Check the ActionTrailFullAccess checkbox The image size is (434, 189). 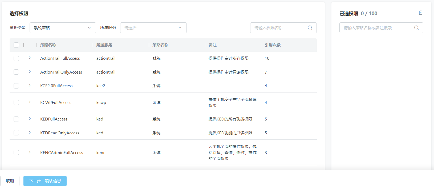(x=16, y=58)
